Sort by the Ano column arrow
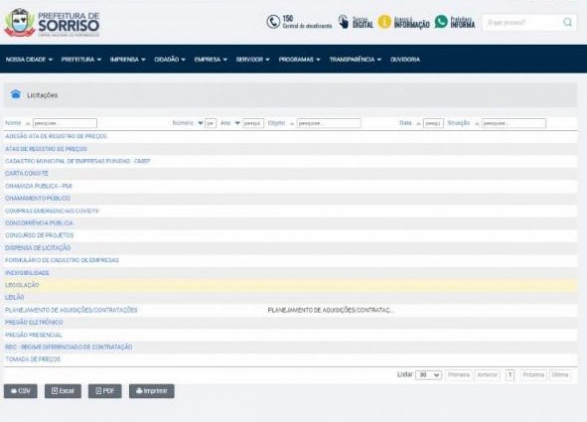 [238, 123]
